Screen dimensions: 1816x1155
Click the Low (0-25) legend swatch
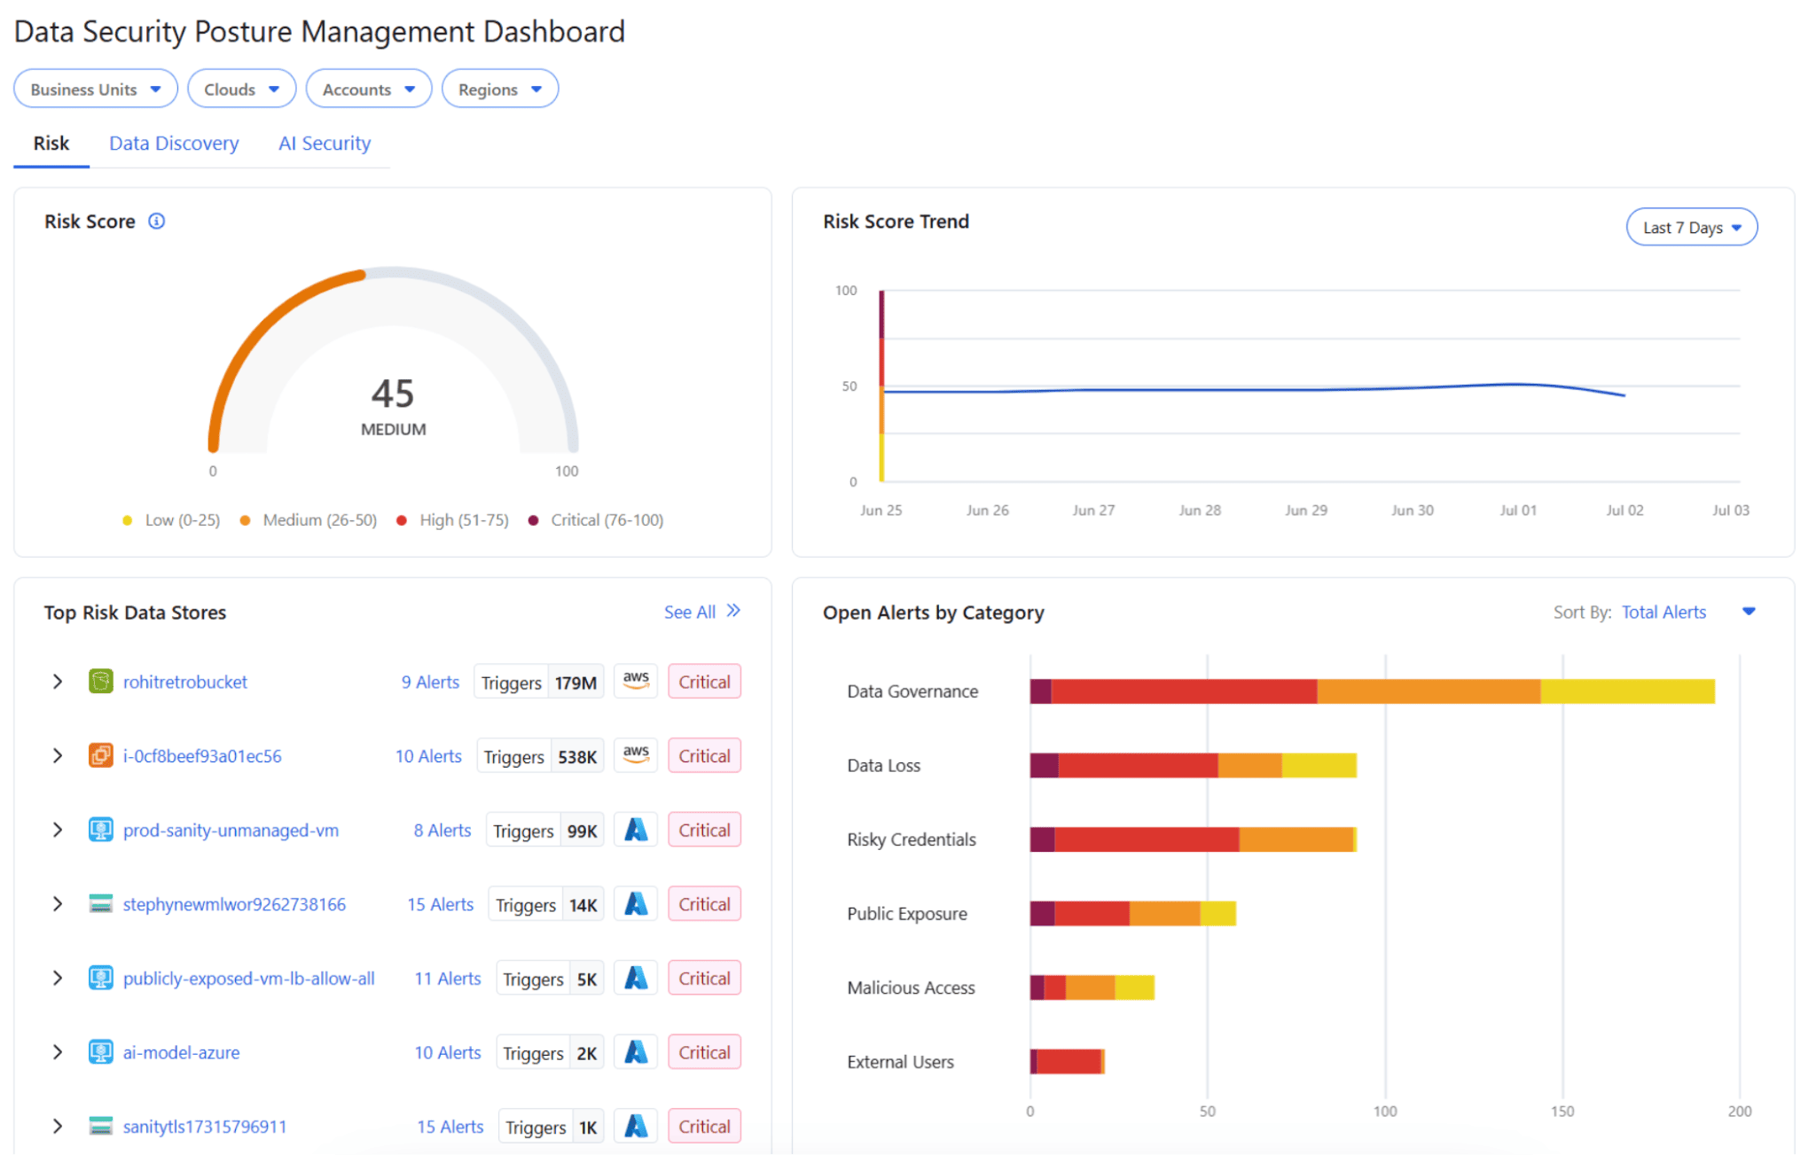(x=127, y=520)
